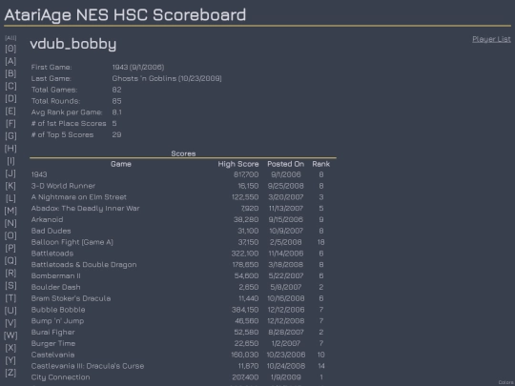Click the 817,700 score for 1943
515x386 pixels.
(246, 174)
